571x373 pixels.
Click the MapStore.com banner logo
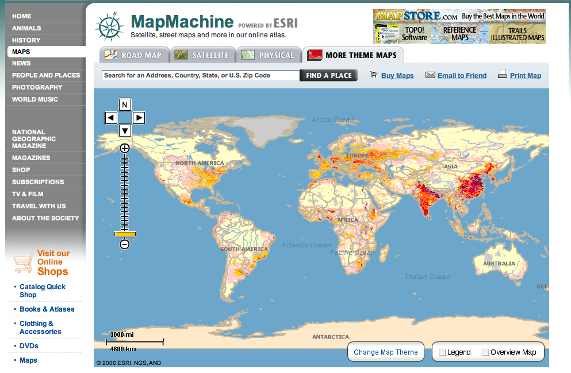[417, 16]
